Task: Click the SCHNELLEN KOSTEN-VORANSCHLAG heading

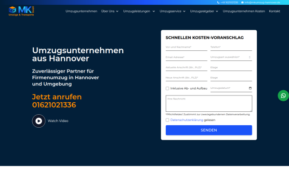Action: (x=205, y=37)
